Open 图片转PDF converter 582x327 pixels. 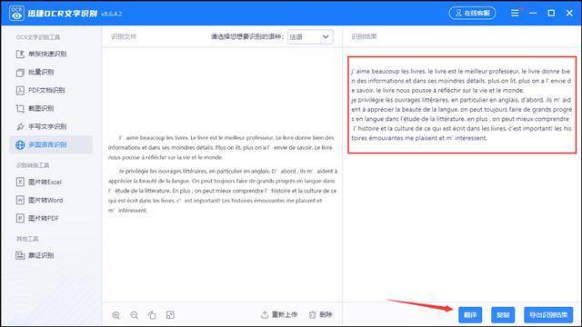(37, 218)
